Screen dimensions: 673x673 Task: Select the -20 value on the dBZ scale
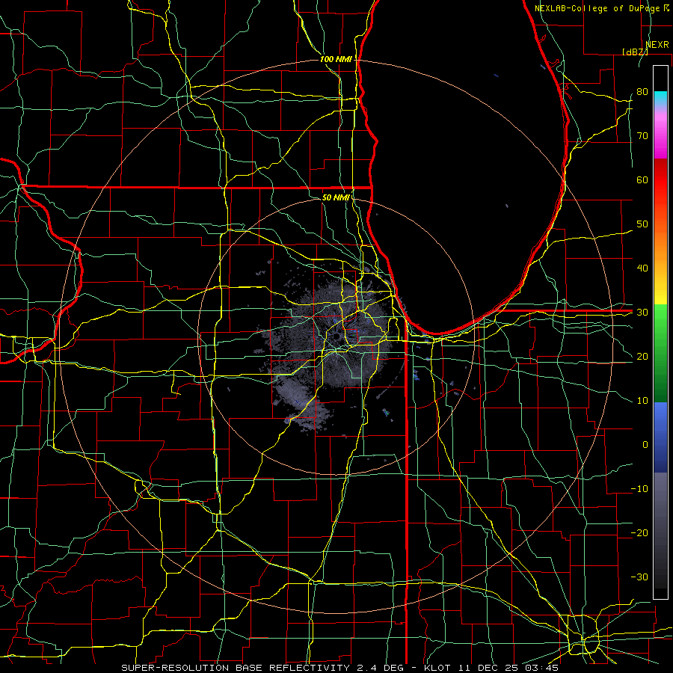click(639, 532)
